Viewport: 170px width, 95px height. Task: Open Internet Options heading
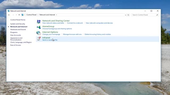point(50,32)
